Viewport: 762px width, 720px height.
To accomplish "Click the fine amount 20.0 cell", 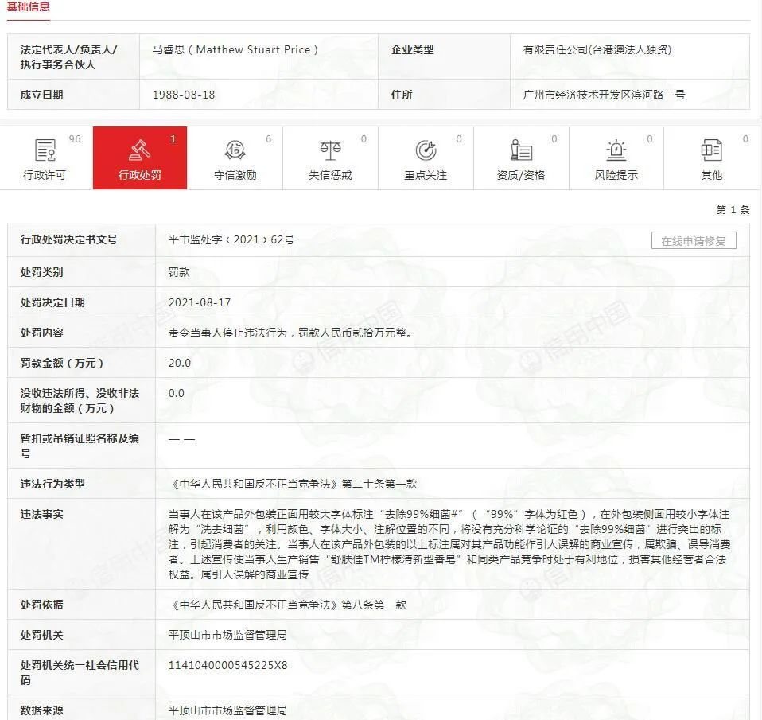I will click(x=177, y=363).
